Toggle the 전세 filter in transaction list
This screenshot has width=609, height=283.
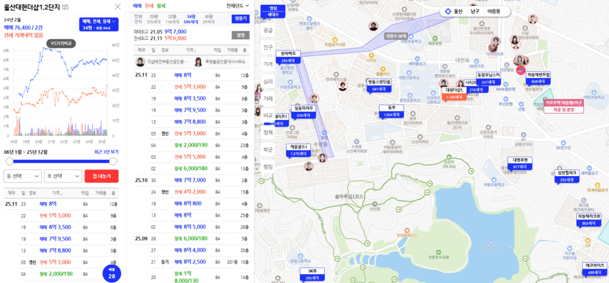coord(149,5)
